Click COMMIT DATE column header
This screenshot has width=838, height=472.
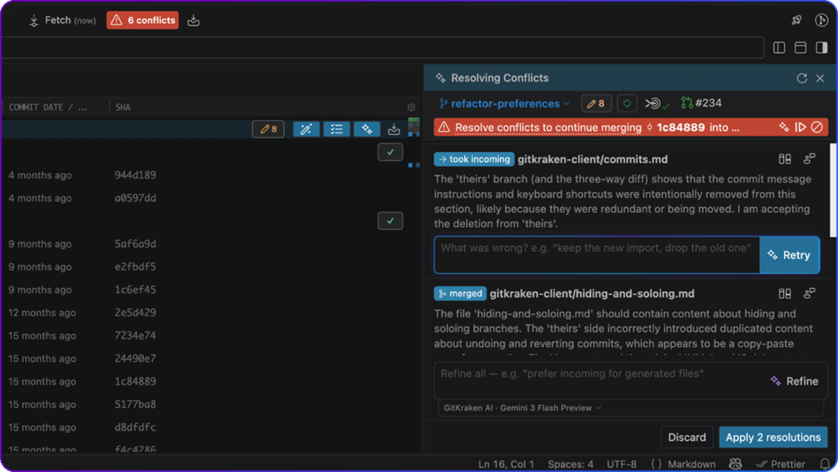[x=47, y=107]
